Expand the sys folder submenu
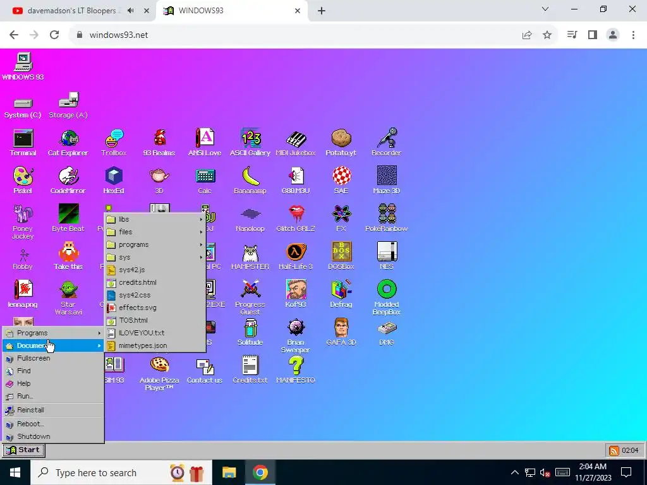Image resolution: width=647 pixels, height=485 pixels. [155, 258]
